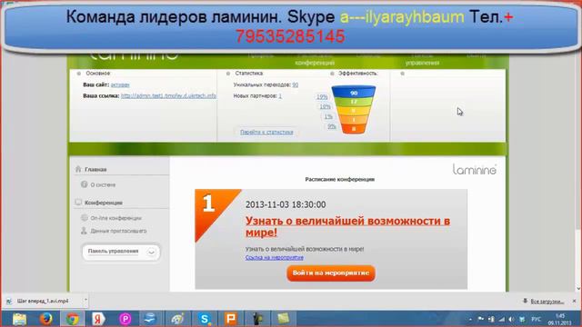
Task: Click the green funnel segment 17
Action: [354, 102]
